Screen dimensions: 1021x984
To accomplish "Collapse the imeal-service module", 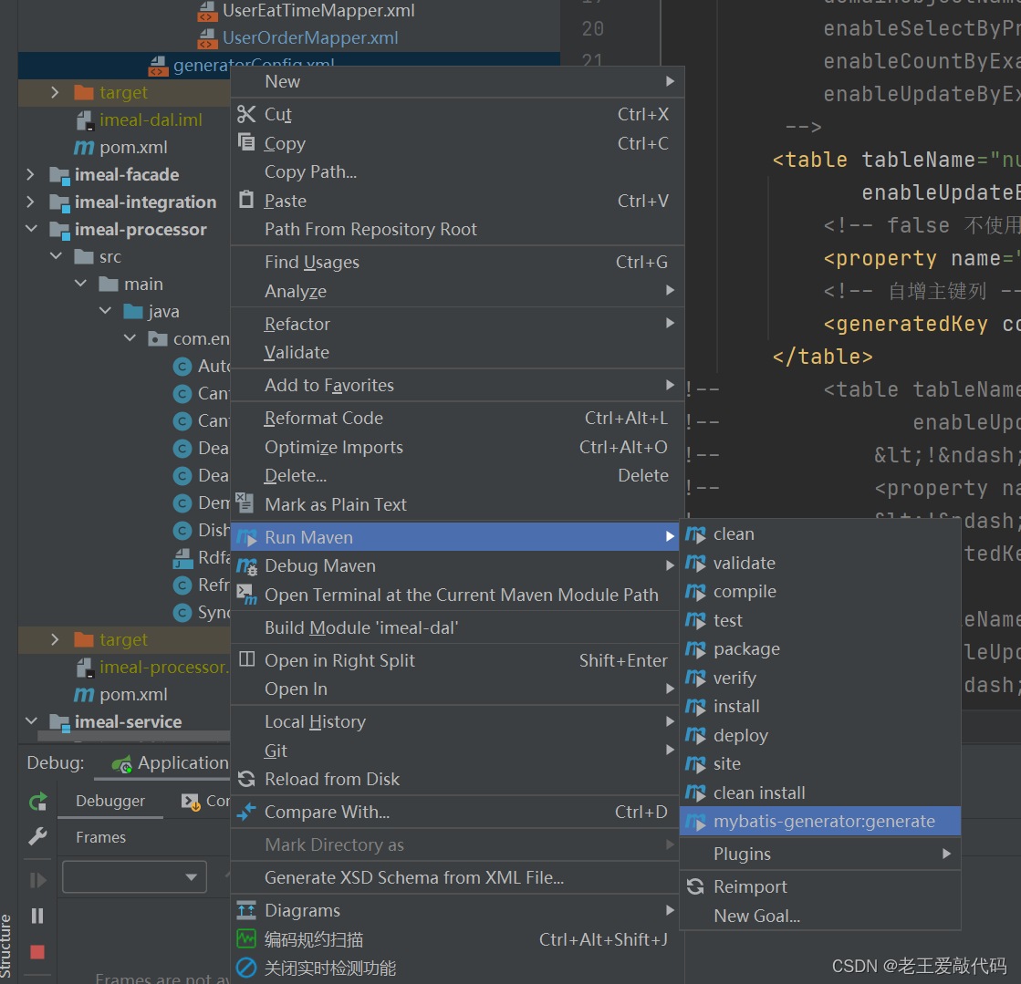I will 31,721.
